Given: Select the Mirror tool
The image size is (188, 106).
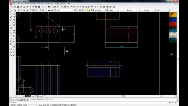Looking at the screenshot, I should (14, 20).
